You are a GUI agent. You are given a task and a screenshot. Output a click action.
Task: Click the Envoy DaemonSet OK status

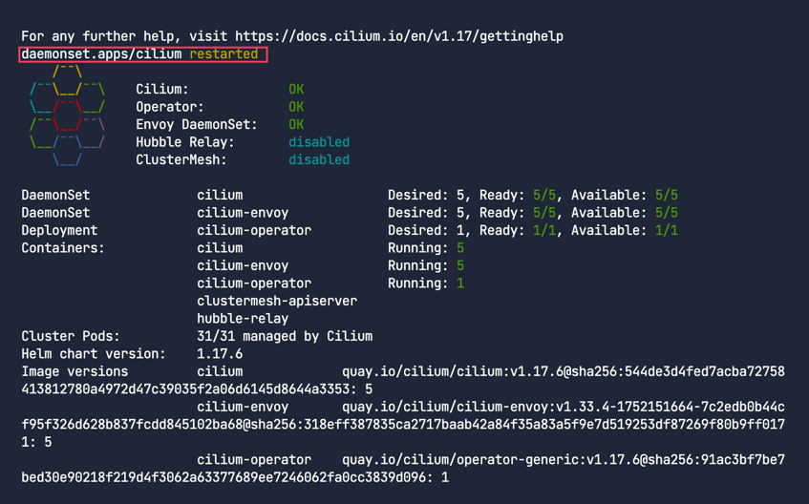(x=296, y=124)
